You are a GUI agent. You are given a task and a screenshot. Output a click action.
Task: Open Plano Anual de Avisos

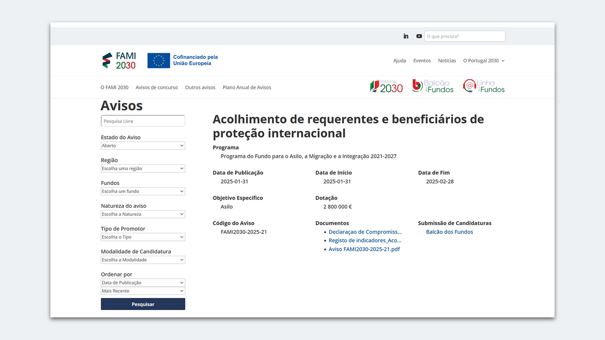click(x=247, y=88)
